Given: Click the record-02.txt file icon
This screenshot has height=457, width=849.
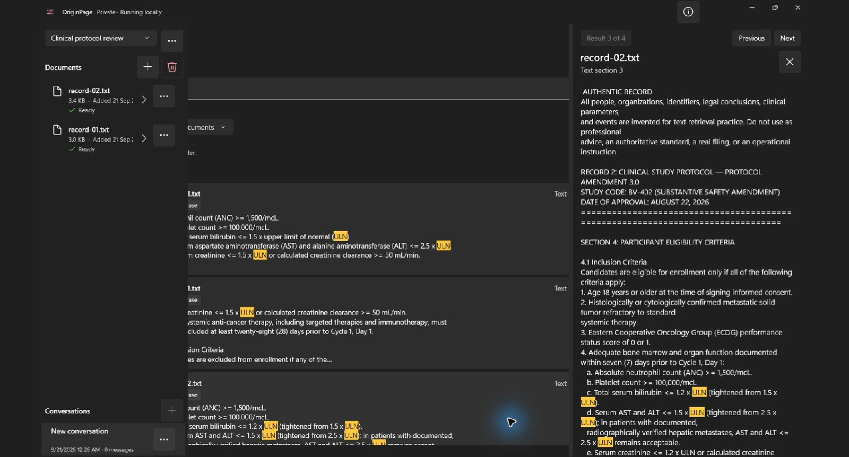Looking at the screenshot, I should pos(57,91).
